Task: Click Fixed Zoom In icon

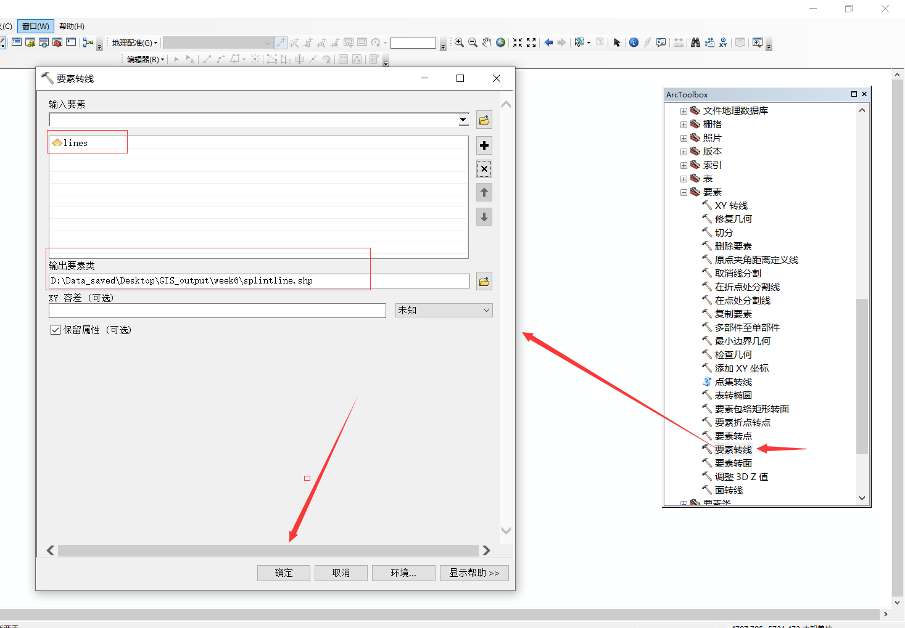Action: (x=518, y=43)
